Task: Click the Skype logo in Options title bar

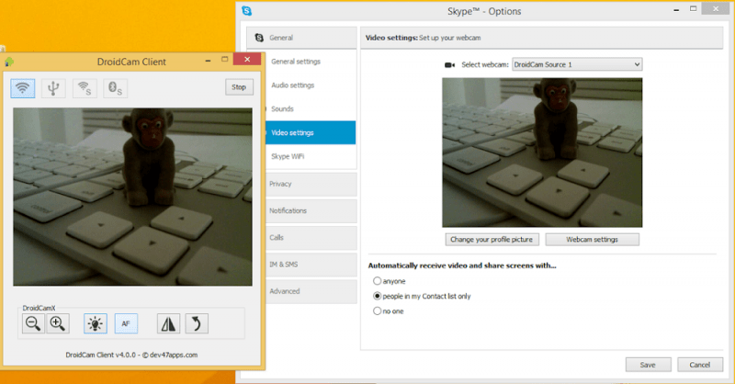Action: 246,11
